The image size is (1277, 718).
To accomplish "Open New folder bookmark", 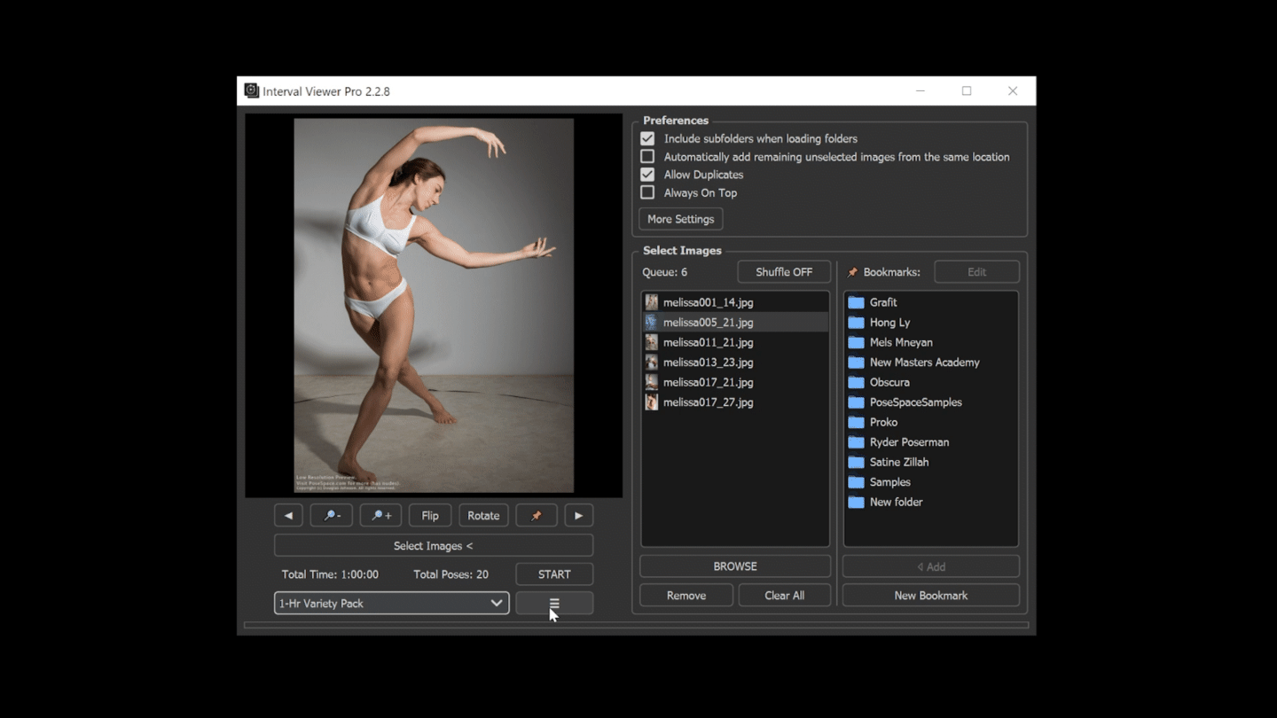I will [x=930, y=502].
